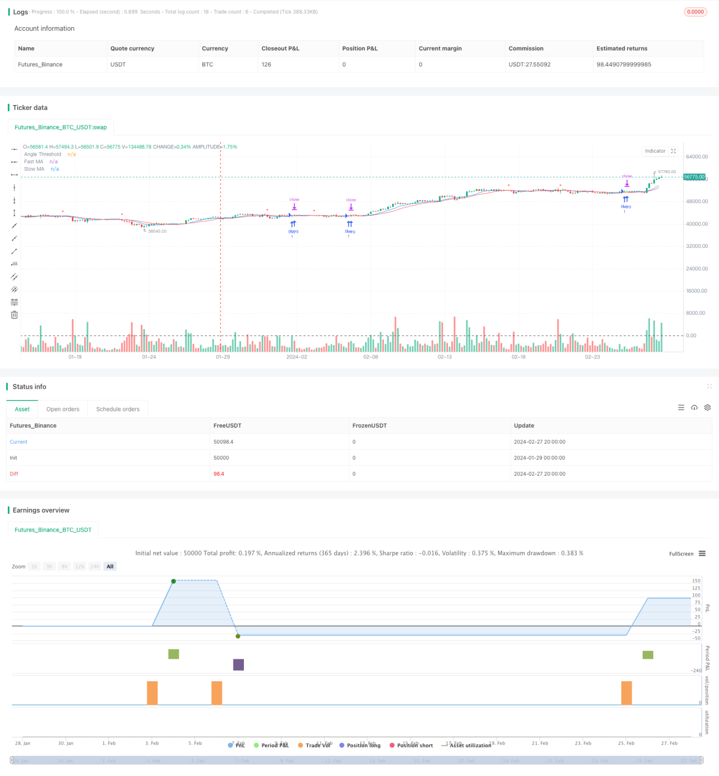Viewport: 719px width, 776px height.
Task: Open the Indicator selector on chart
Action: tap(655, 151)
